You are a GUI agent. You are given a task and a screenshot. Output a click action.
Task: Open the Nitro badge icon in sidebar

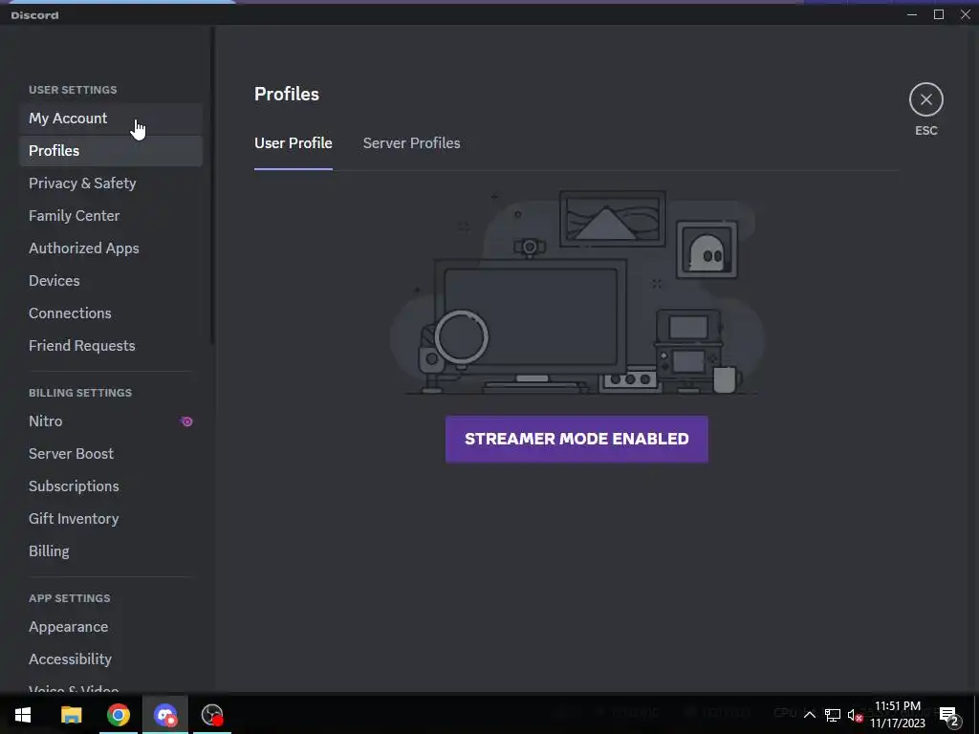(x=186, y=421)
